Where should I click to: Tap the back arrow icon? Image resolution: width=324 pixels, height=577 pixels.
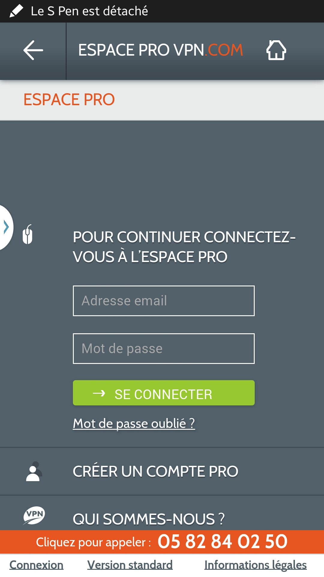click(33, 50)
